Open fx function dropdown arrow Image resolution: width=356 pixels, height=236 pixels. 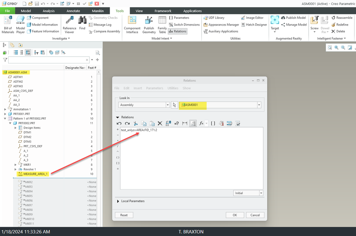tap(206, 123)
